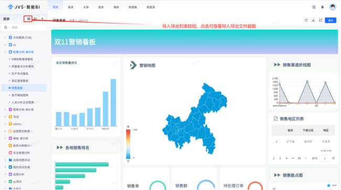Screen dimensions: 341x190
Task: Switch to the 大屏 tab
Action: point(86,7)
